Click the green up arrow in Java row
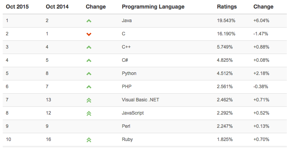This screenshot has width=288, height=148. [89, 21]
